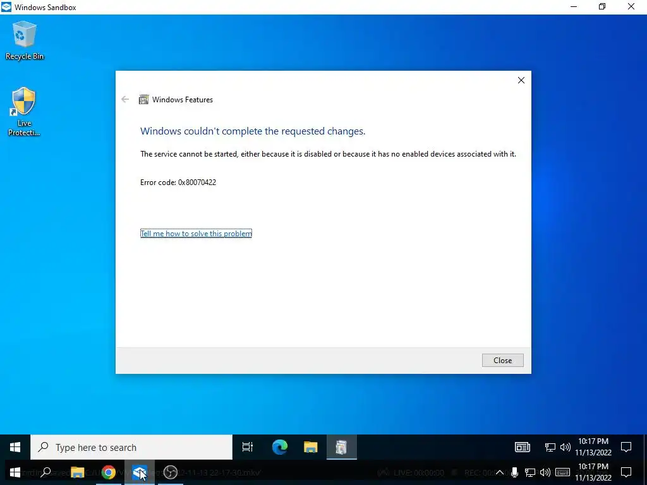Open host File Explorer taskbar icon
The height and width of the screenshot is (485, 647).
click(x=77, y=472)
